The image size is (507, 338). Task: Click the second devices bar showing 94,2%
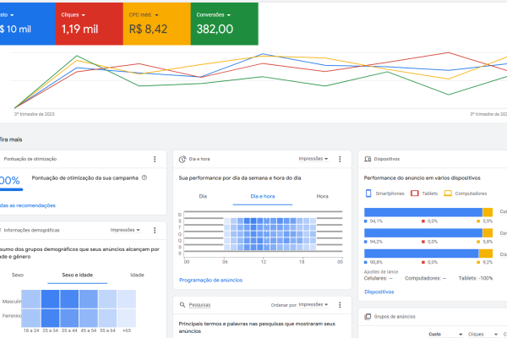coord(428,233)
